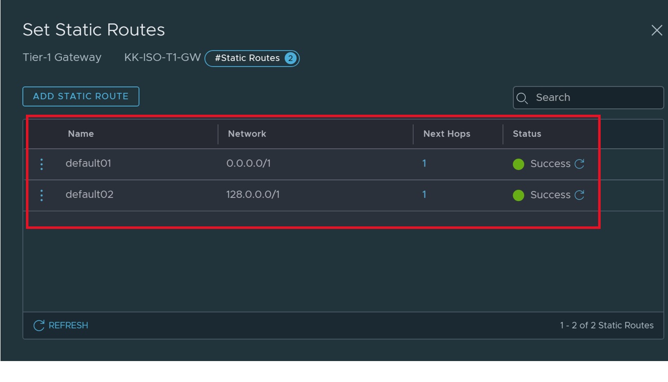Click the Tier-1 Gateway label
The image size is (668, 382).
pyautogui.click(x=62, y=57)
